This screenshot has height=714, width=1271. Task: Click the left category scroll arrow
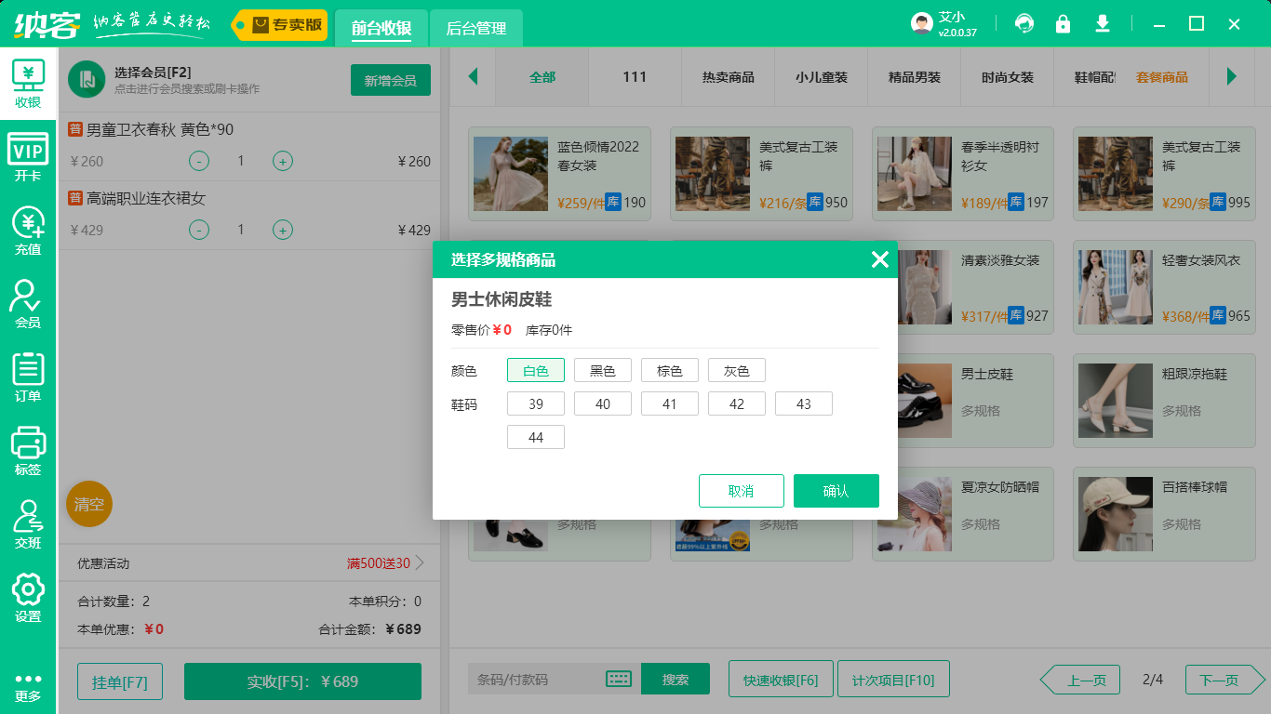(x=473, y=78)
